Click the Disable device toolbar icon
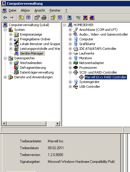The height and width of the screenshot is (172, 130). pyautogui.click(x=92, y=17)
